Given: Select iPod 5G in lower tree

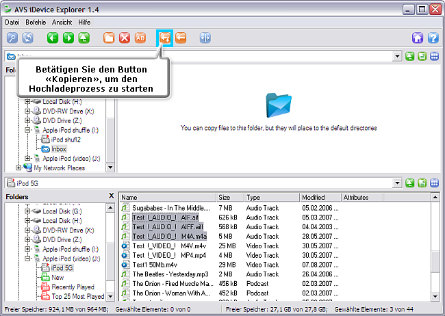Looking at the screenshot, I should [62, 267].
